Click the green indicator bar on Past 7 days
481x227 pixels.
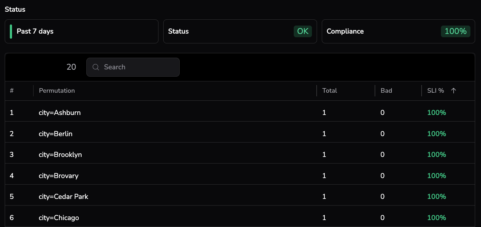11,31
